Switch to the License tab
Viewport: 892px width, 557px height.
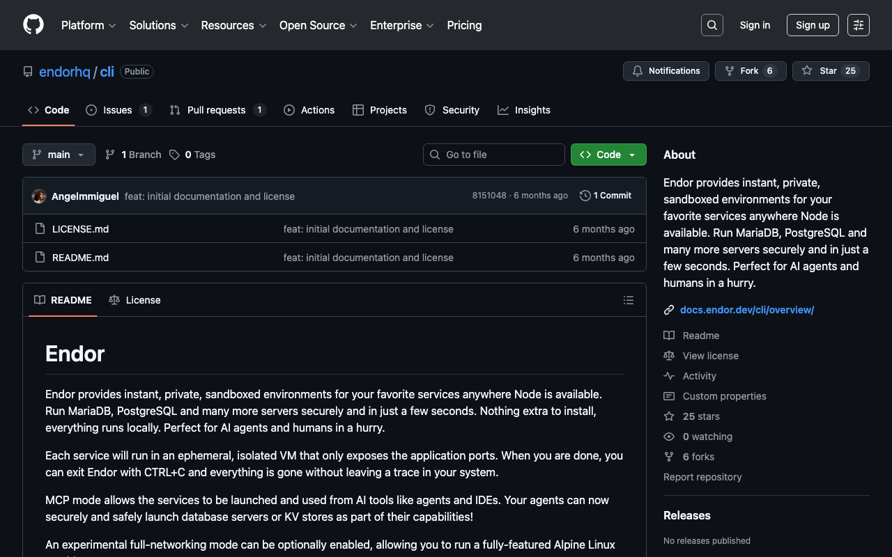pyautogui.click(x=135, y=300)
